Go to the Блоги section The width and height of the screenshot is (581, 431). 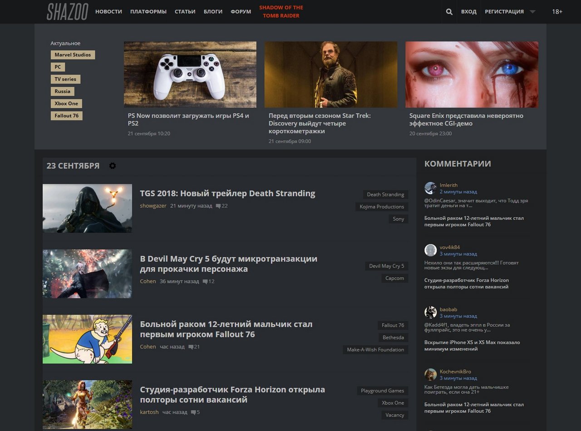coord(213,12)
